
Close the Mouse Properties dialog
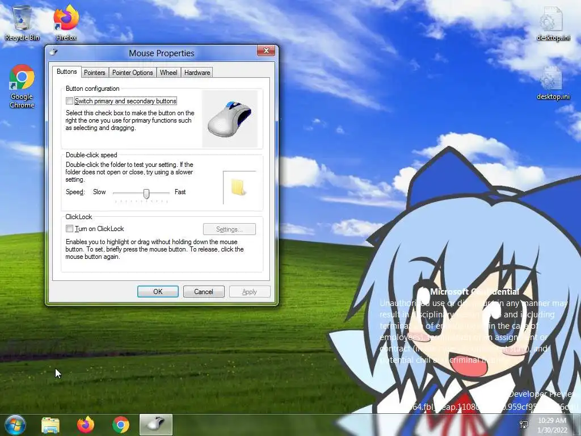266,51
